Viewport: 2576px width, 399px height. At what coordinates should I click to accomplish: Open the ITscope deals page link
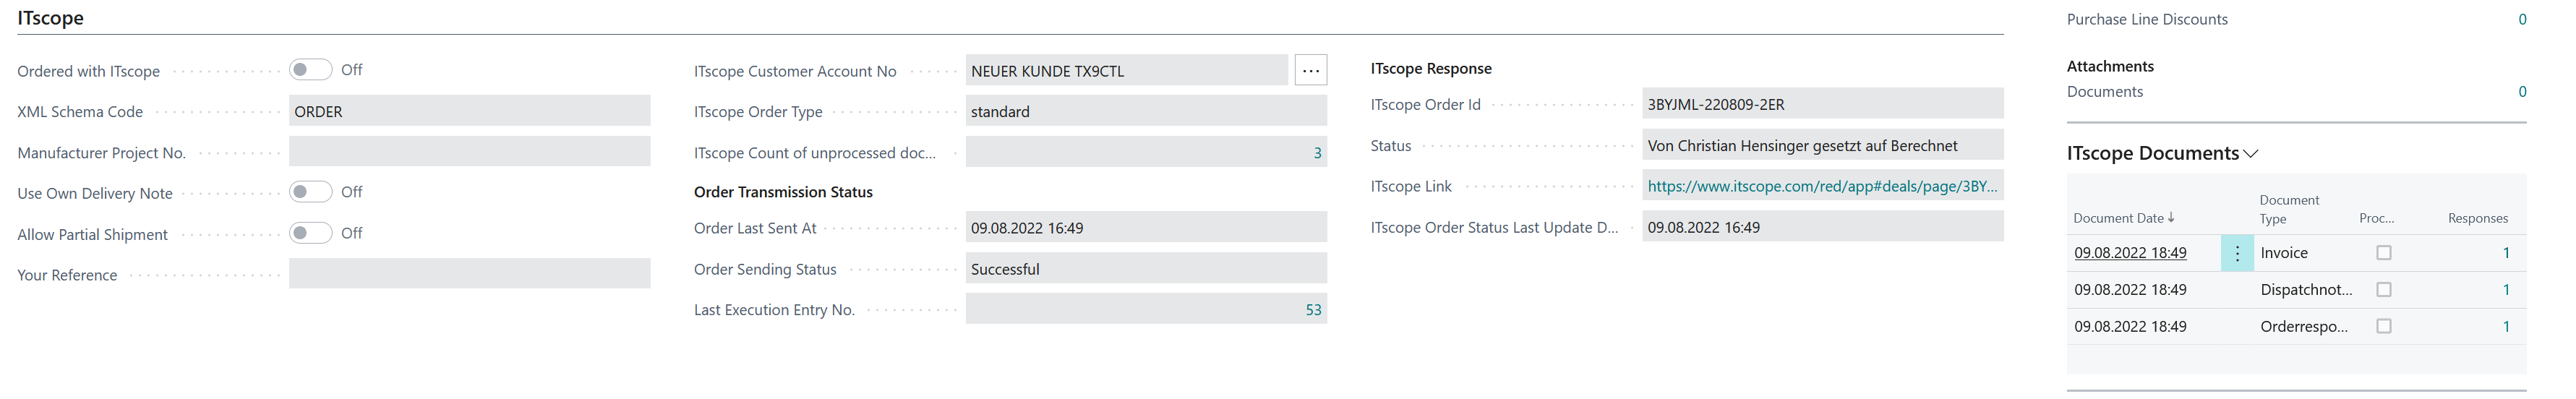point(1822,186)
